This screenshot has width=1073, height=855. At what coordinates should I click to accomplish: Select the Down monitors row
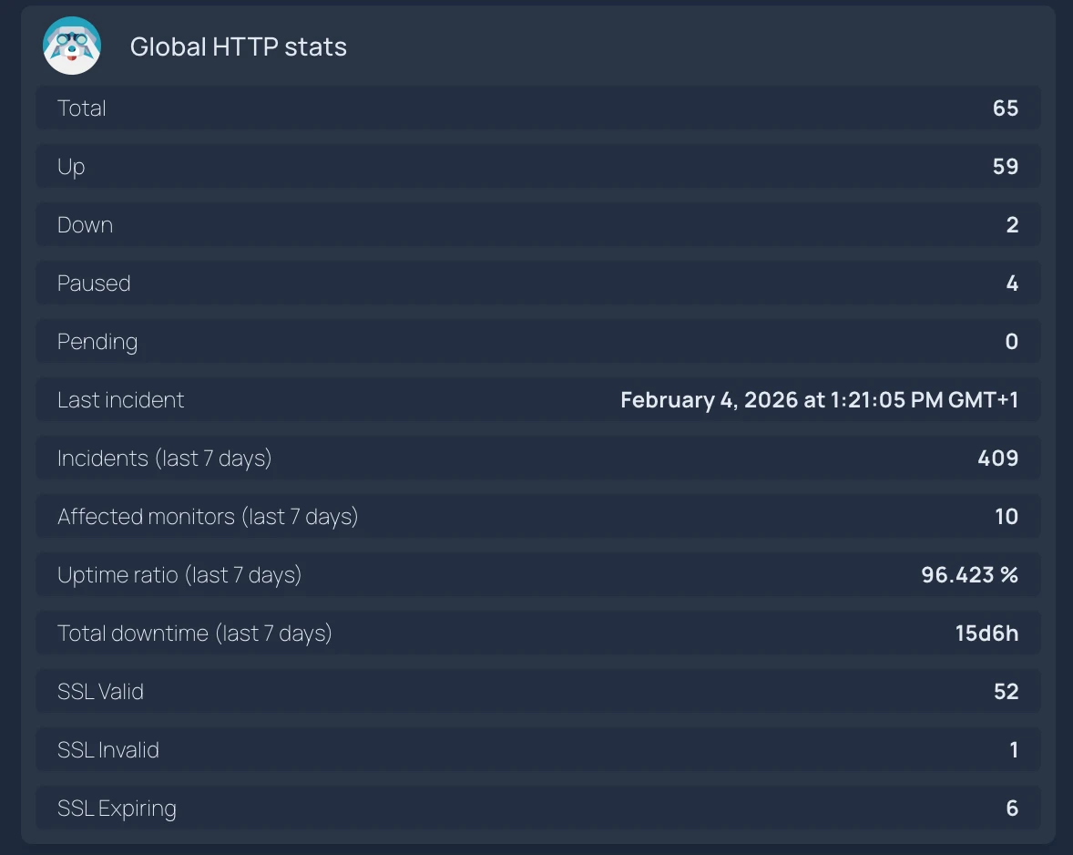tap(537, 225)
